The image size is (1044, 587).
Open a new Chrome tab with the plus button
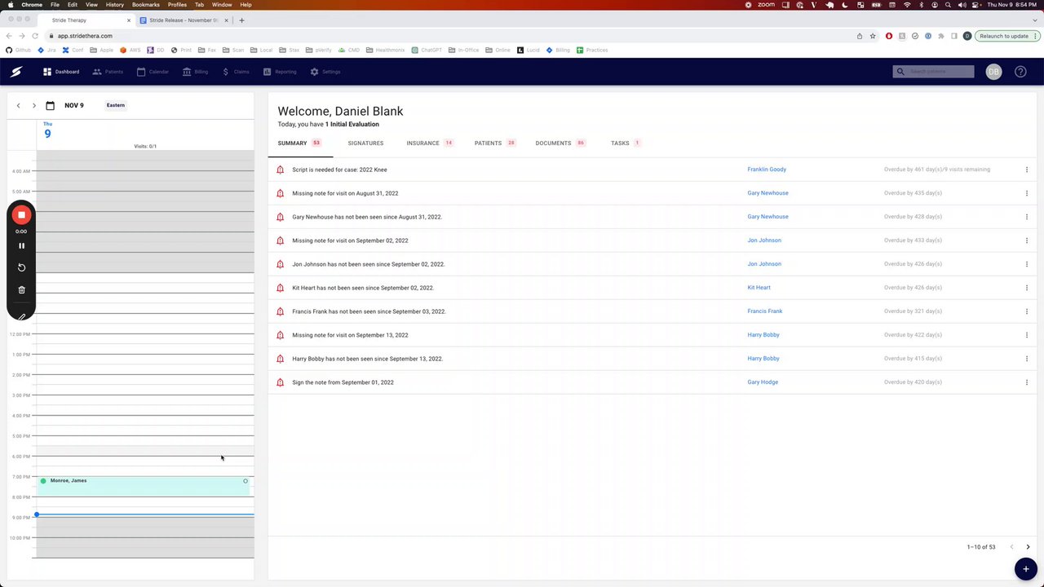[x=241, y=20]
